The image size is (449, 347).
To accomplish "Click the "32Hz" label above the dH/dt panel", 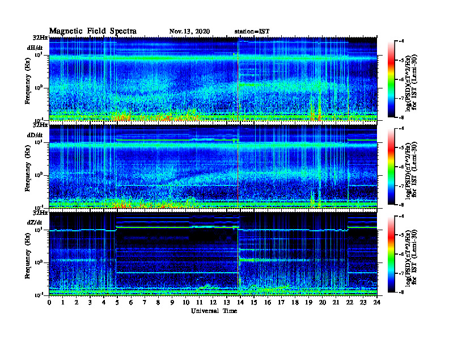I will (x=40, y=37).
